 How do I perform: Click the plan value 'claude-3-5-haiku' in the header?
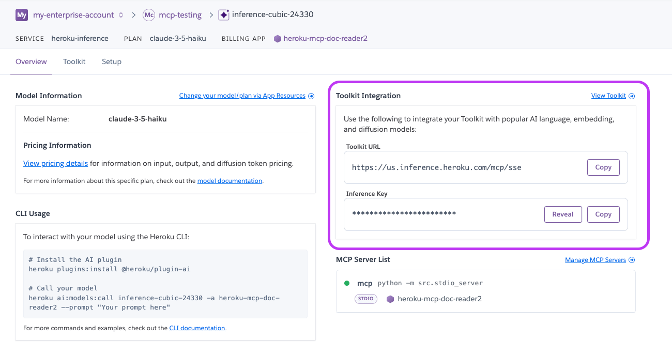pyautogui.click(x=178, y=38)
